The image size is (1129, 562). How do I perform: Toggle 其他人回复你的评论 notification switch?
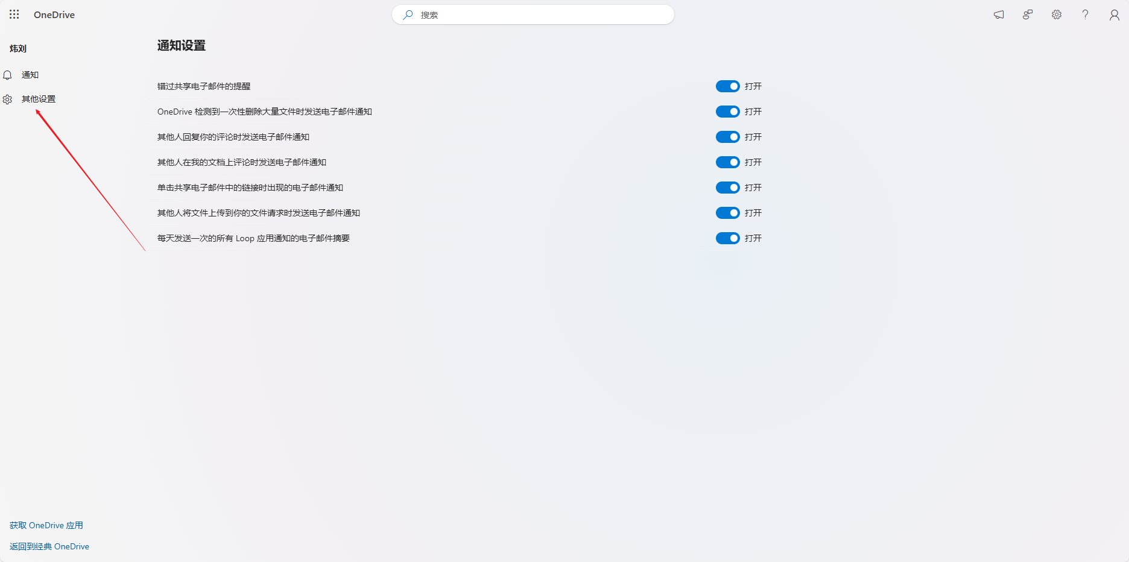tap(728, 137)
